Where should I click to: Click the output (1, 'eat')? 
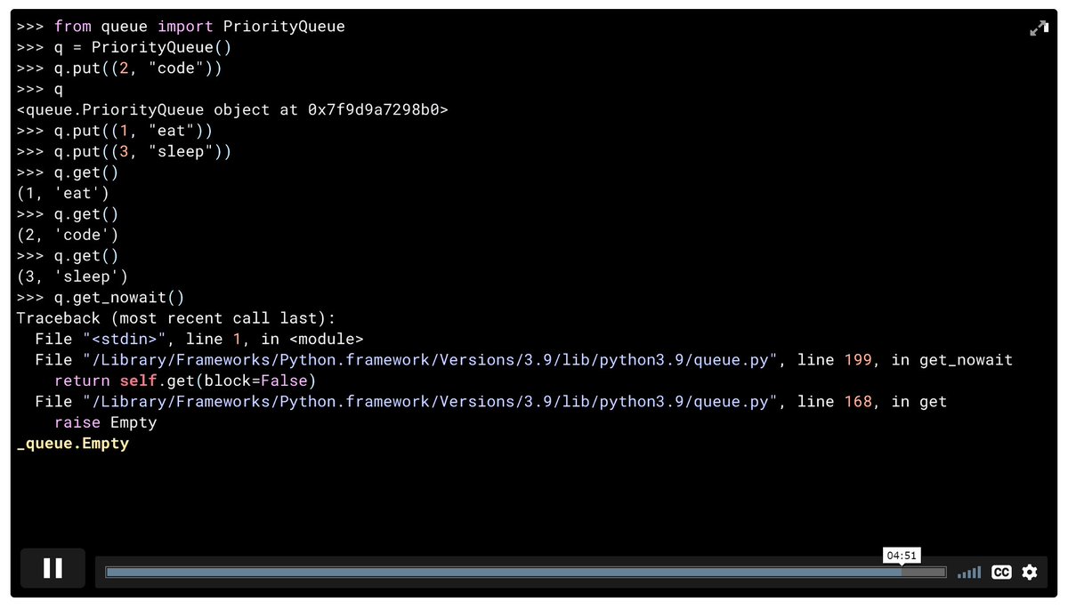[62, 193]
